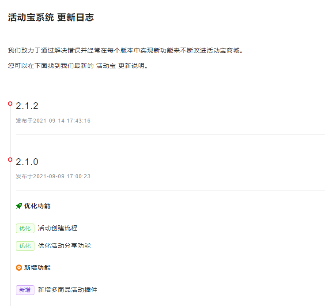Click the green 优化 tag beside 活动创建流程
Viewport: 325px width, 306px height.
coord(25,228)
